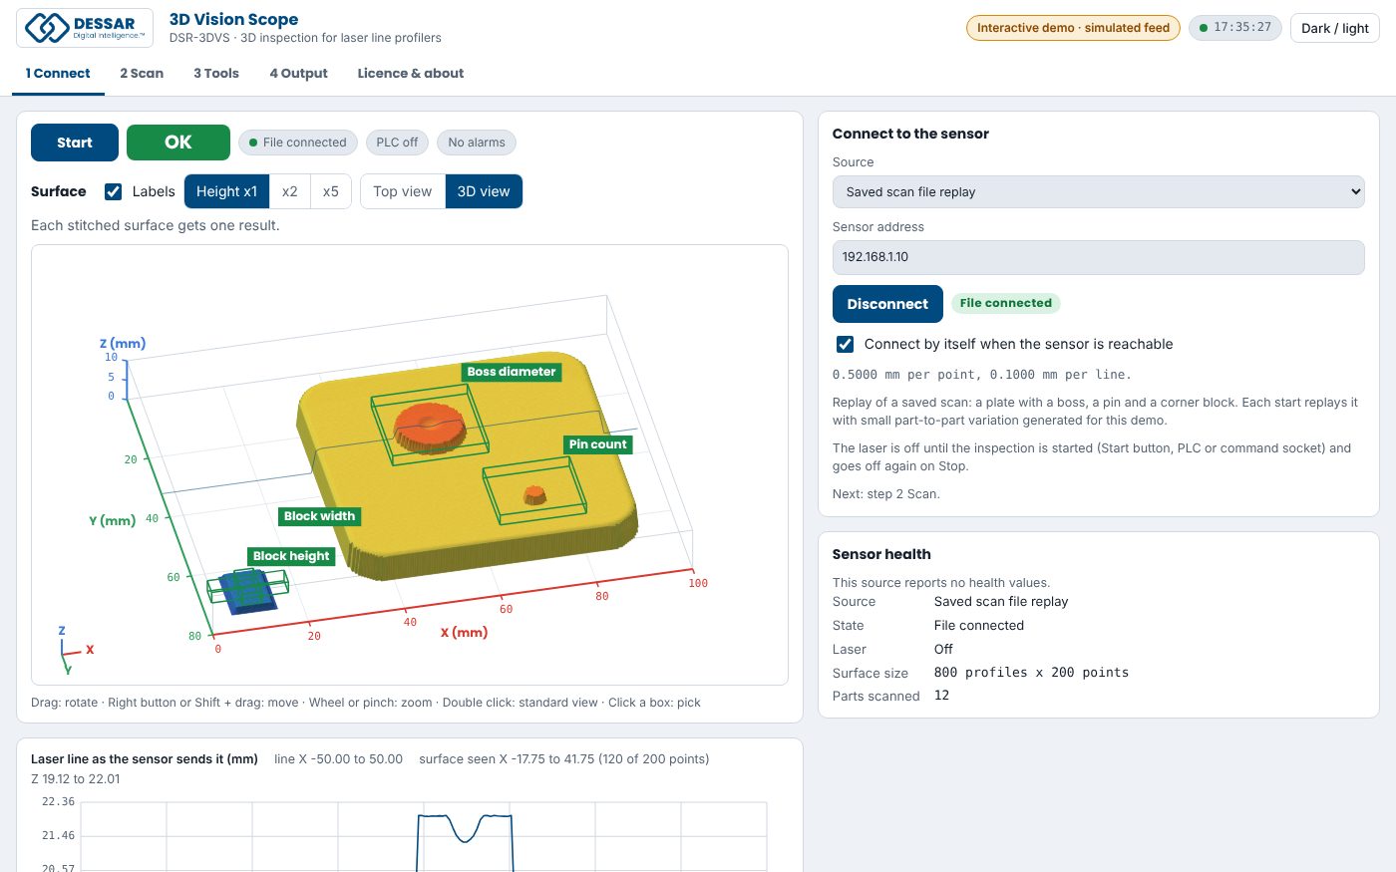Image resolution: width=1396 pixels, height=872 pixels.
Task: Click the Disconnect button
Action: [887, 304]
